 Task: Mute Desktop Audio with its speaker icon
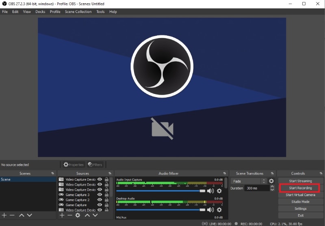tap(210, 210)
